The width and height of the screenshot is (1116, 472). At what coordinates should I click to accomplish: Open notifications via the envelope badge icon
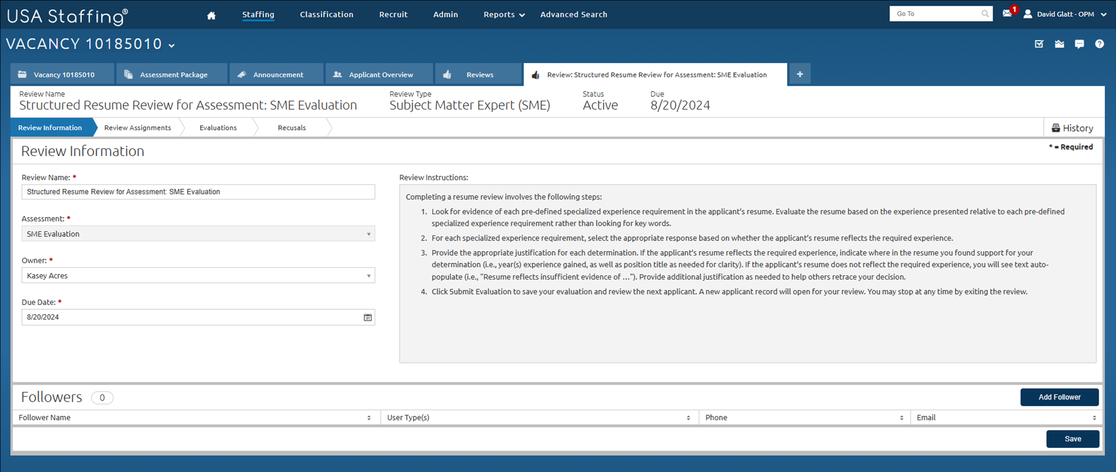(1008, 13)
